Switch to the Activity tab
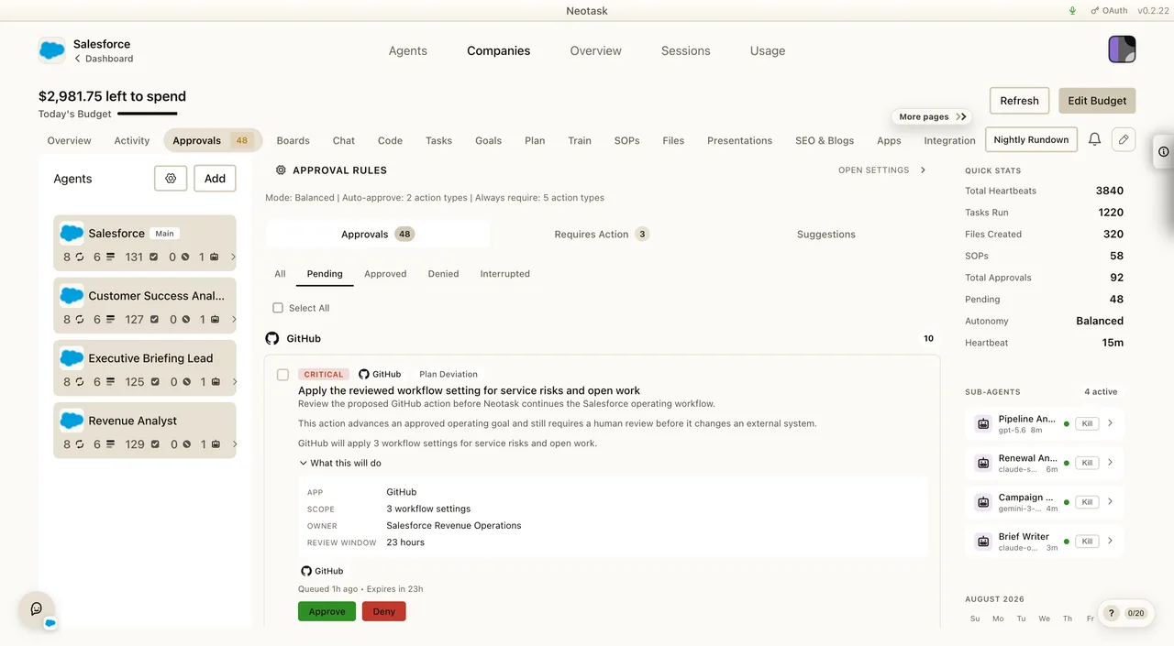The image size is (1174, 646). [x=132, y=140]
